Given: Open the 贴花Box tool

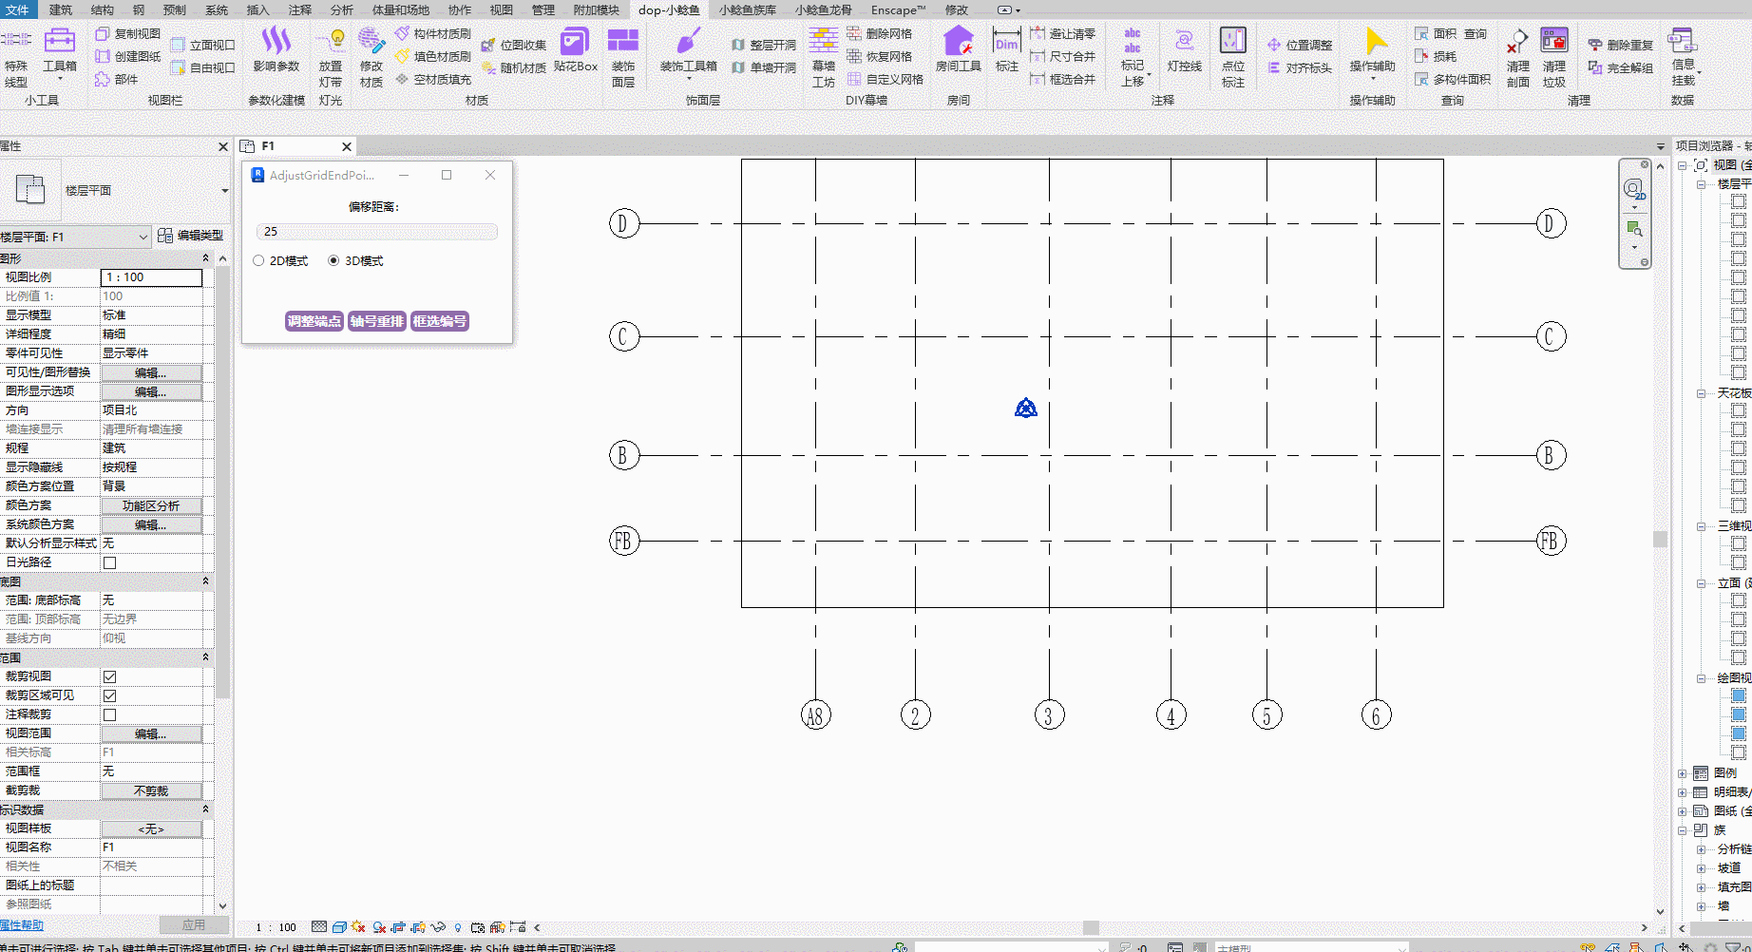Looking at the screenshot, I should tap(575, 42).
